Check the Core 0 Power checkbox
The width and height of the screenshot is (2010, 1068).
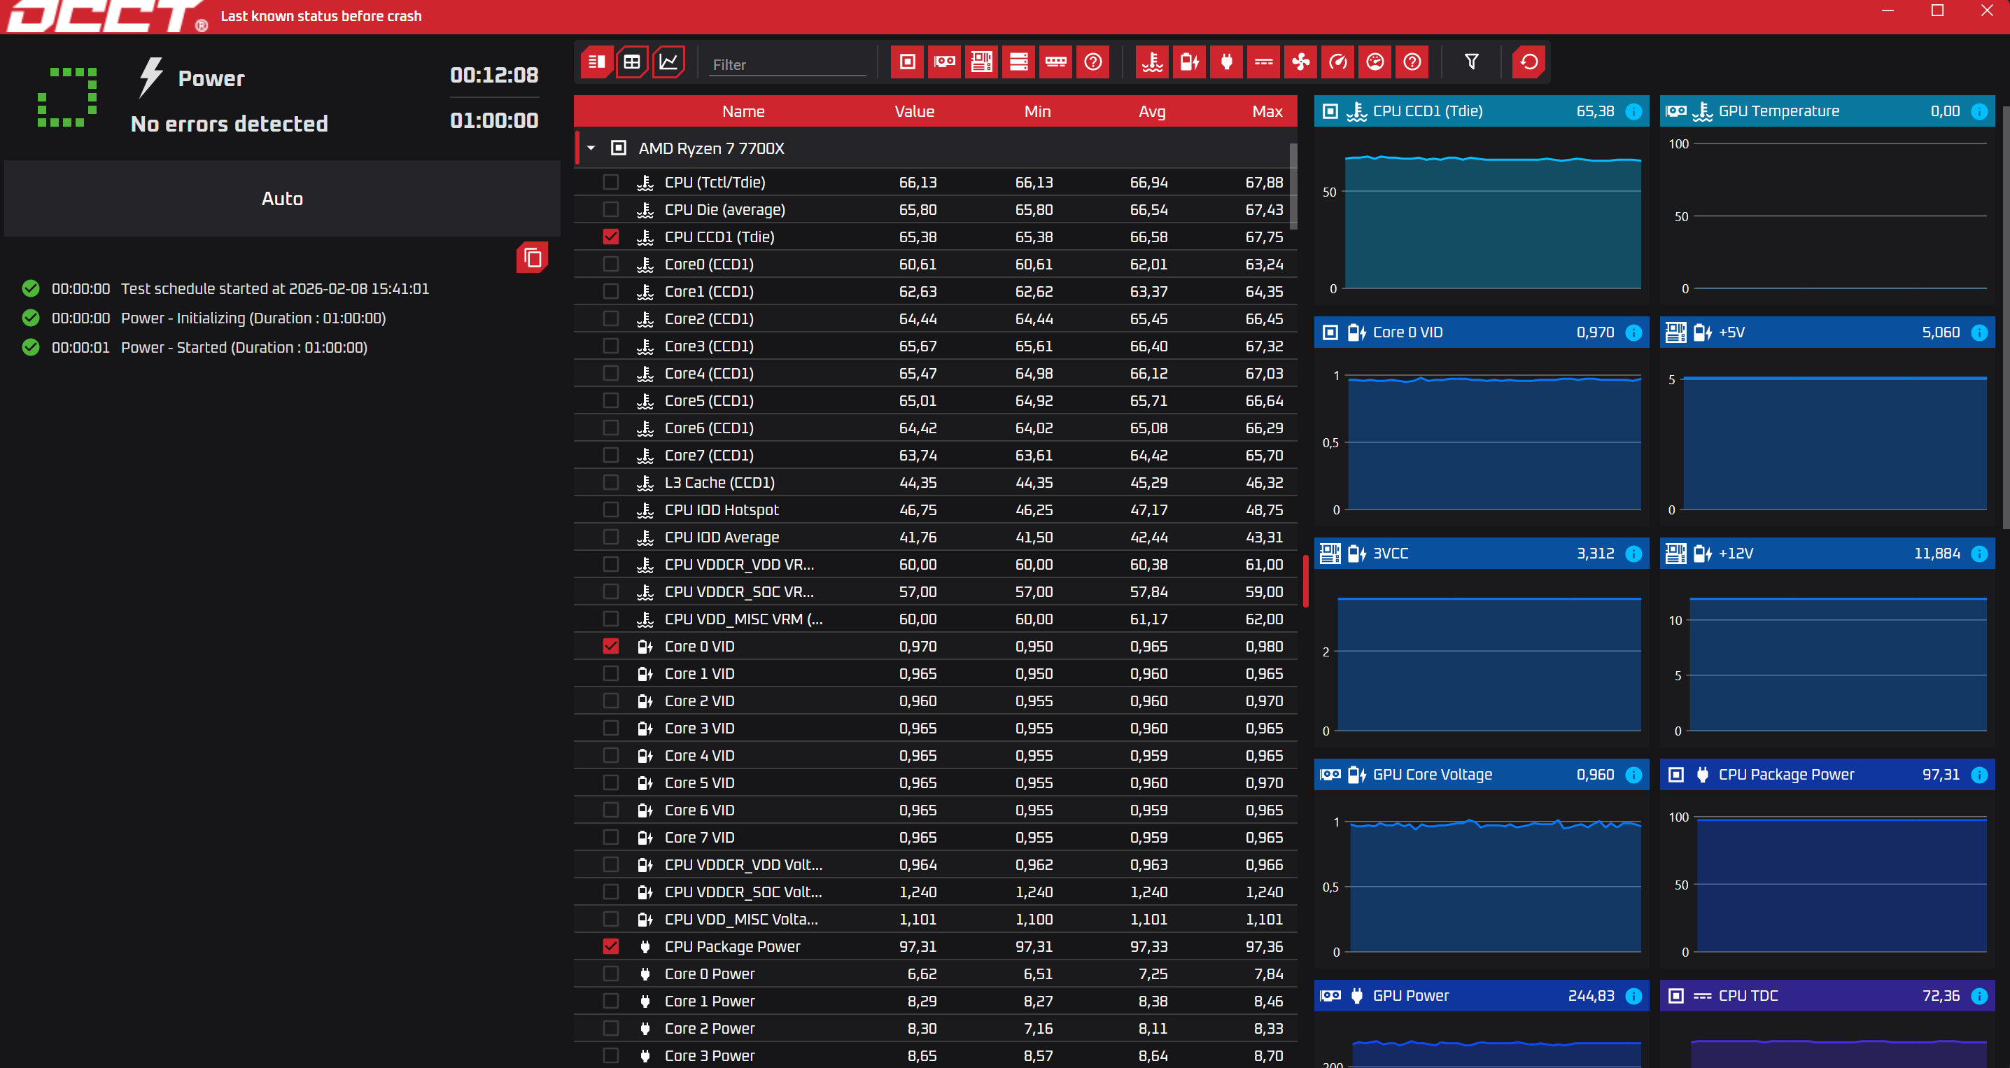pos(611,974)
